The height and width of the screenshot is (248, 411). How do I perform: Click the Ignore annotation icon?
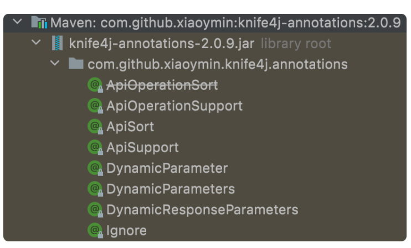point(96,230)
